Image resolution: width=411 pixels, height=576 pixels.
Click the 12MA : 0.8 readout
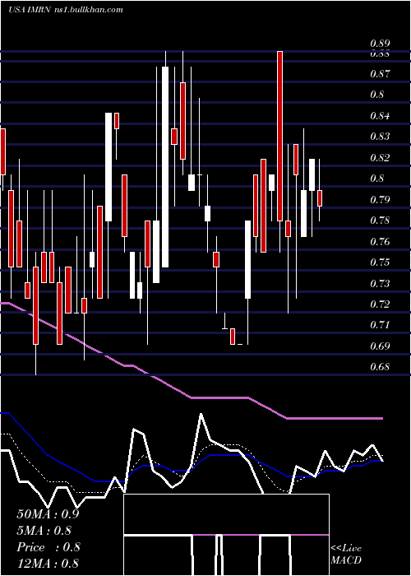[48, 564]
